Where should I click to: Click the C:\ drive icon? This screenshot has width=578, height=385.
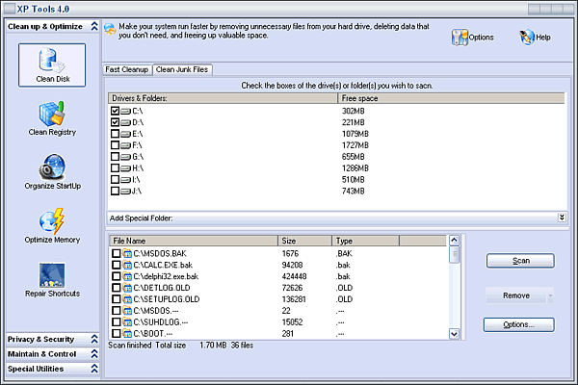click(125, 111)
